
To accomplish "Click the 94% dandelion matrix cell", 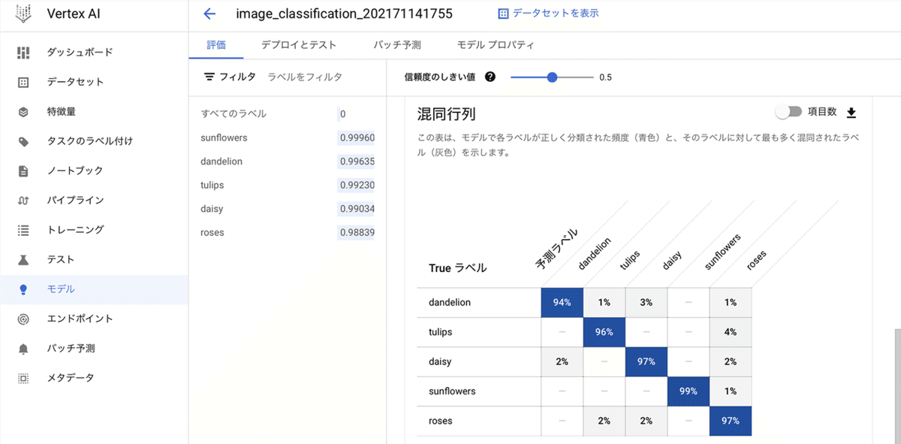I will 562,302.
